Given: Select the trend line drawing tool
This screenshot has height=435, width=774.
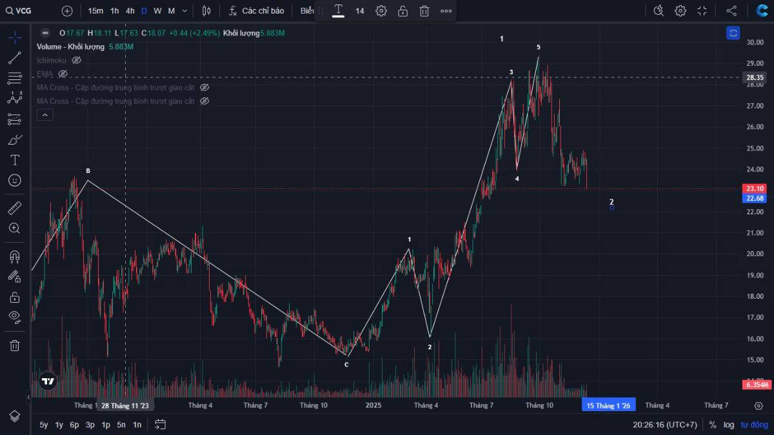Looking at the screenshot, I should tap(14, 58).
